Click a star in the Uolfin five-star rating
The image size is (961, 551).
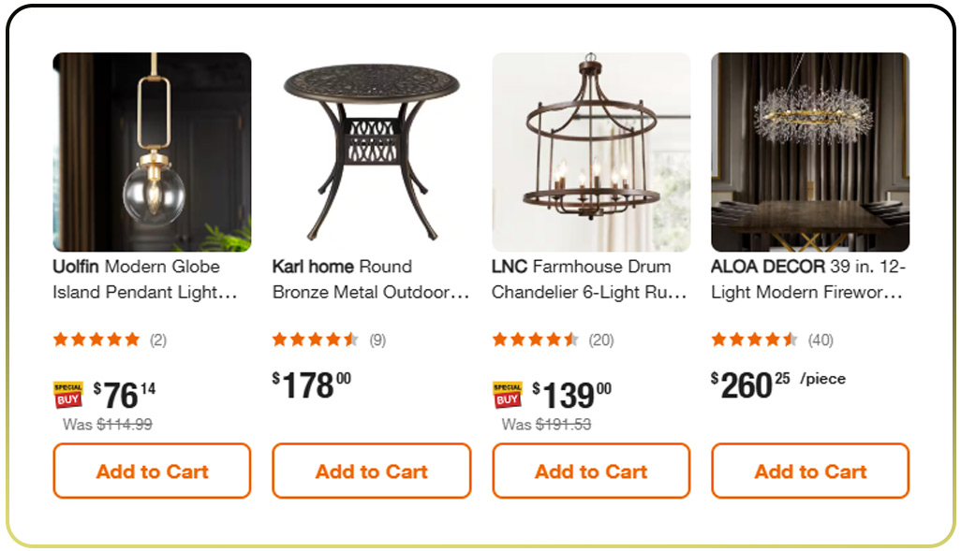(x=94, y=340)
